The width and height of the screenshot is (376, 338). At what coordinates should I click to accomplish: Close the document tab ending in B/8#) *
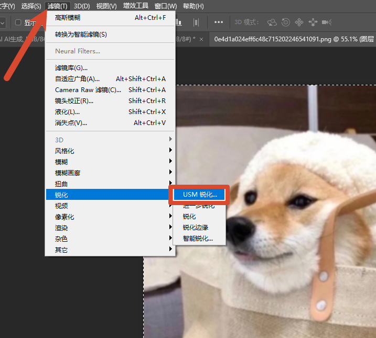click(x=201, y=39)
